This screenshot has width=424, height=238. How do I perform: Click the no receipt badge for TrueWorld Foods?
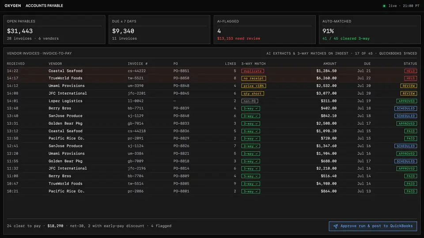254,78
